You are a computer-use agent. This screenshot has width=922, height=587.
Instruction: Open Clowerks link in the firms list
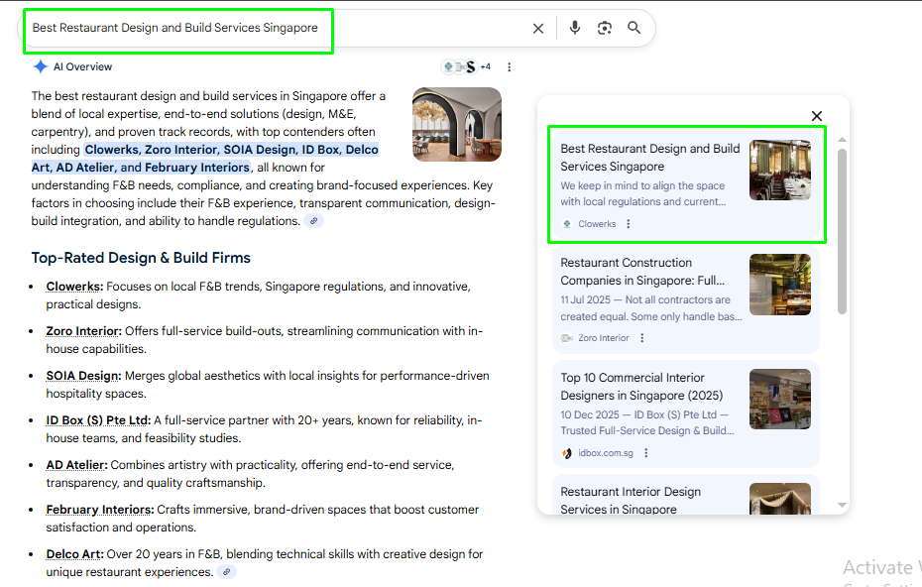point(73,287)
